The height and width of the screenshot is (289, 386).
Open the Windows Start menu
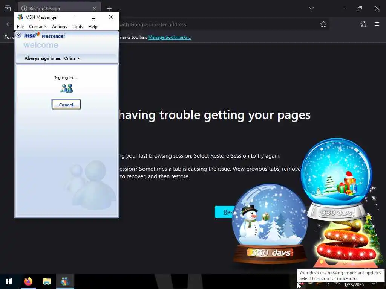(x=9, y=281)
